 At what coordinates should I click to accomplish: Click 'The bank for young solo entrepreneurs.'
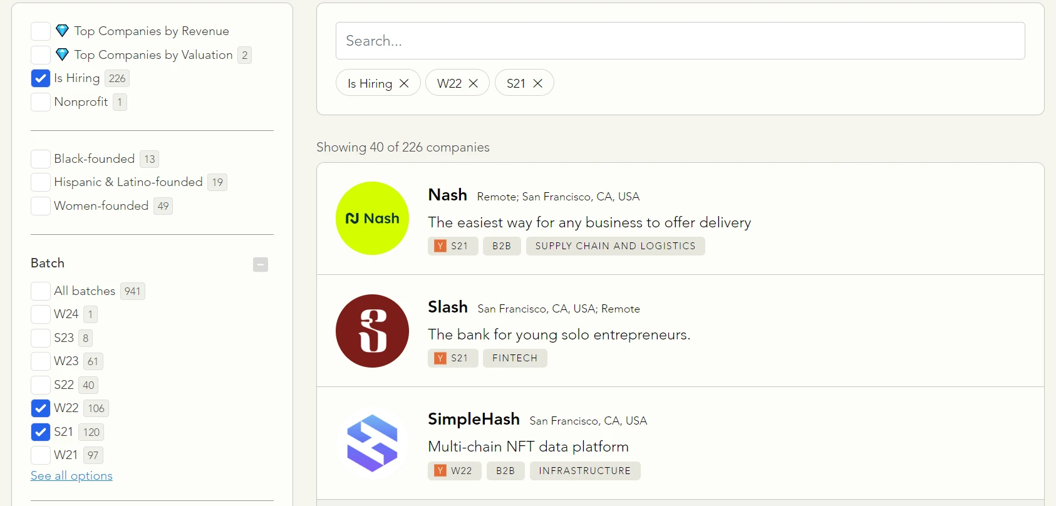click(x=559, y=334)
